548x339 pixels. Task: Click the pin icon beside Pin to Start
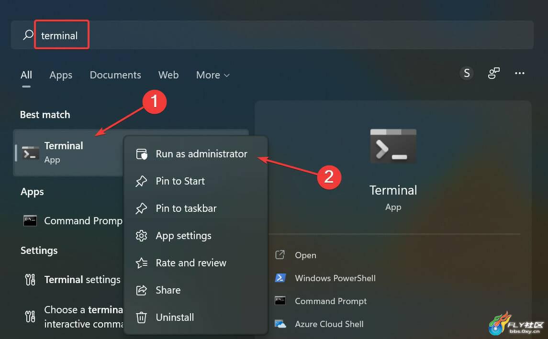coord(142,181)
